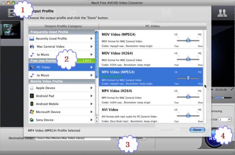This screenshot has height=155, width=235.
Task: Click the Mac General Video icon
Action: [32, 47]
